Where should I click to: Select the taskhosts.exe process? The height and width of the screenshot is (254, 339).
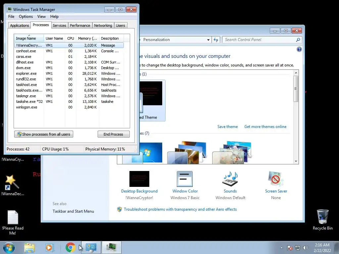coord(69,90)
